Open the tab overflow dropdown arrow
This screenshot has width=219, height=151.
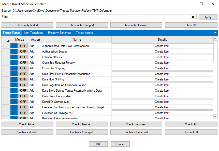(215, 33)
